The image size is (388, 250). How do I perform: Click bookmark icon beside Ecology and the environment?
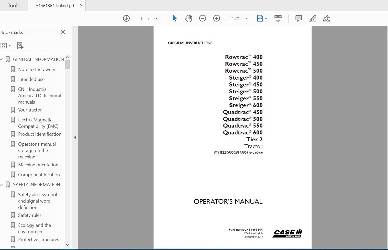[13, 225]
